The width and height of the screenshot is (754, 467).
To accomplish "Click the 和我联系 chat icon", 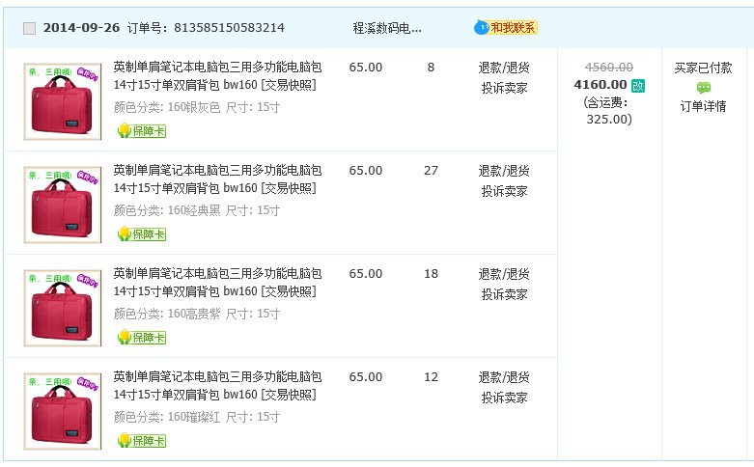I will pos(505,28).
